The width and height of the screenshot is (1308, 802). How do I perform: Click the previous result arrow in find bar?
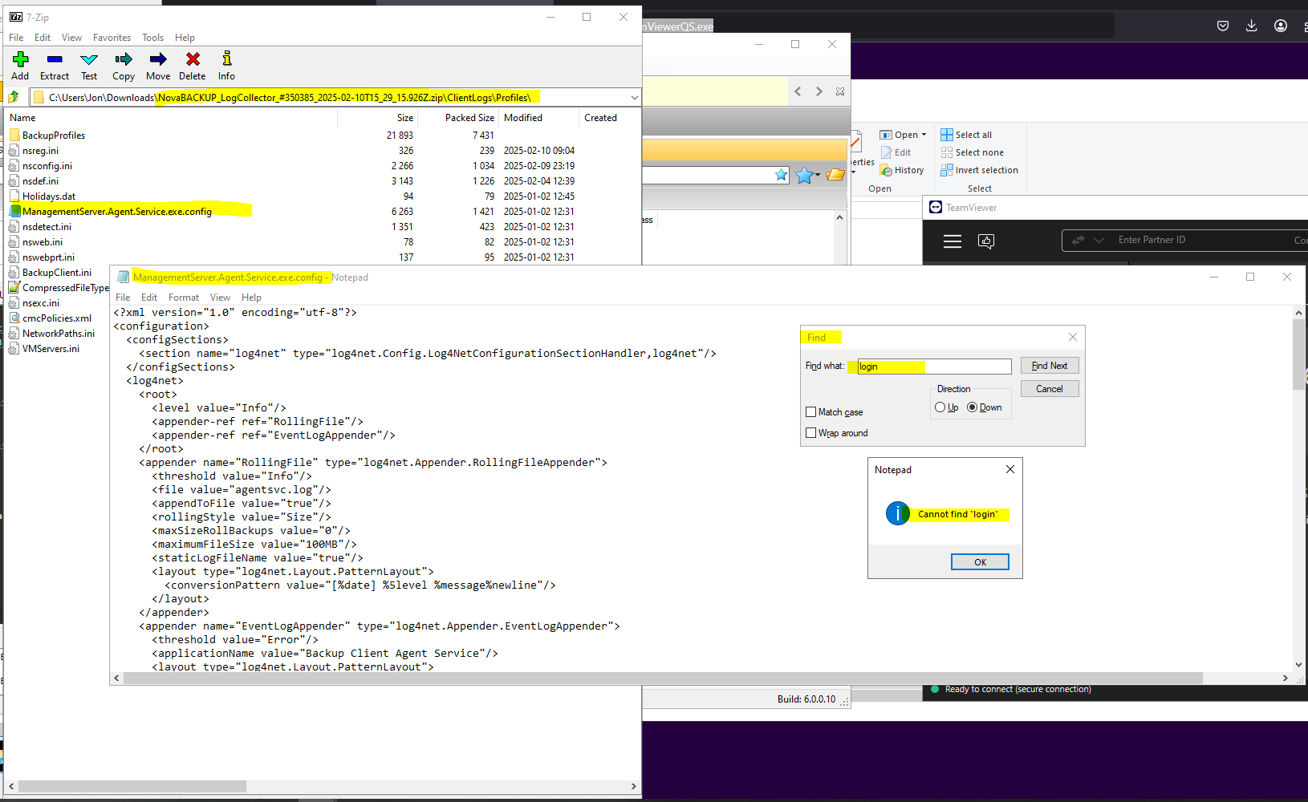click(798, 91)
